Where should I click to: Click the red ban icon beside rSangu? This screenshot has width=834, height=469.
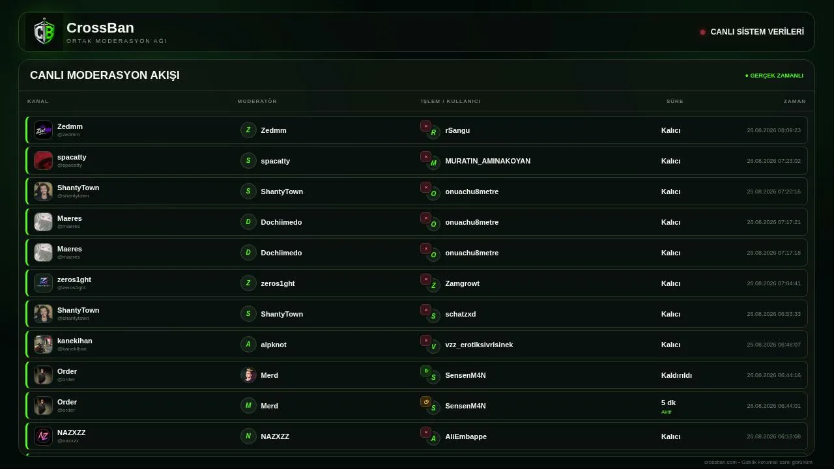[x=425, y=126]
